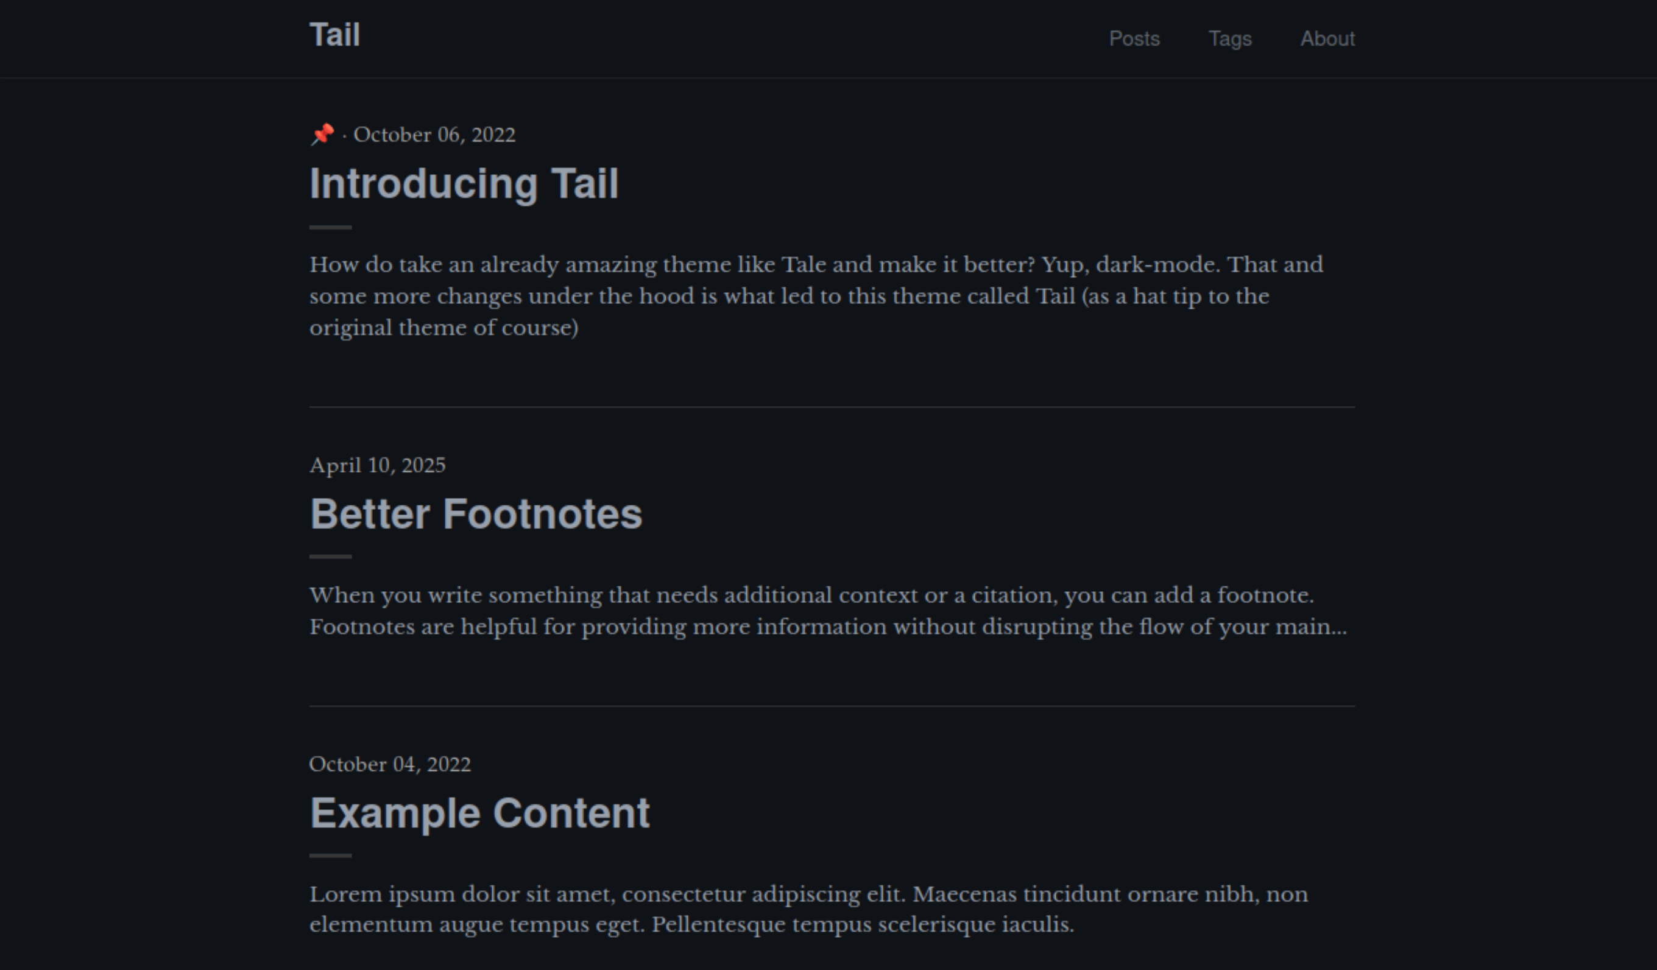Open the About page
The image size is (1657, 970).
(x=1327, y=38)
